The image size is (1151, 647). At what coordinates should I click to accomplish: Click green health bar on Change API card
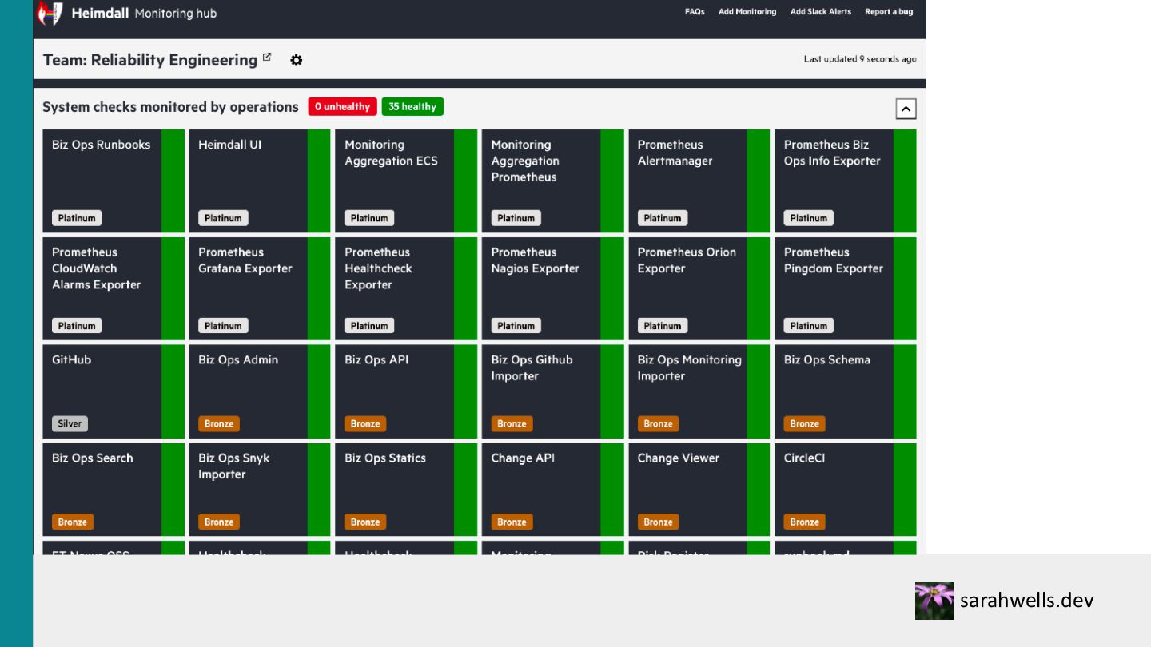pyautogui.click(x=611, y=490)
